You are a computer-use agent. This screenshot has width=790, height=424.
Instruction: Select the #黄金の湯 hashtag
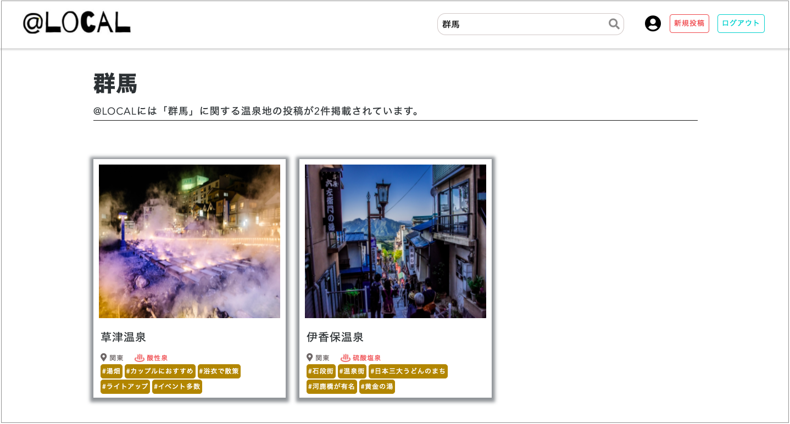click(x=377, y=386)
